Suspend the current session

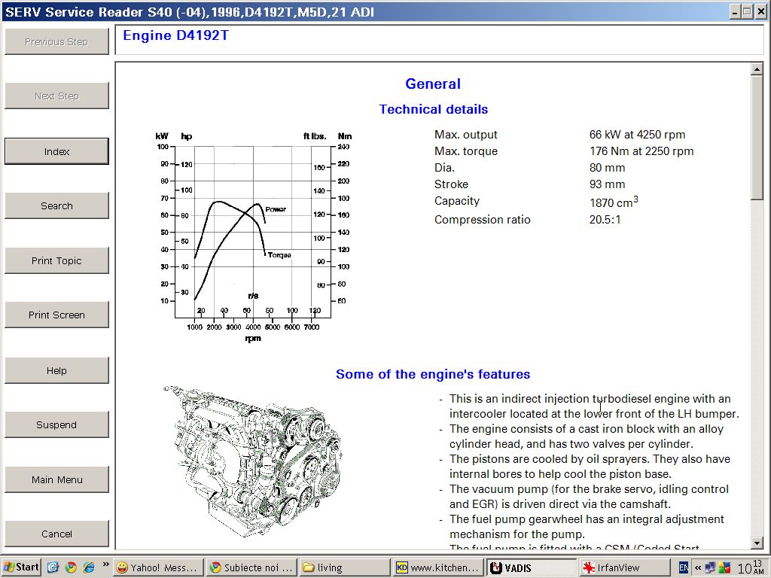(56, 424)
